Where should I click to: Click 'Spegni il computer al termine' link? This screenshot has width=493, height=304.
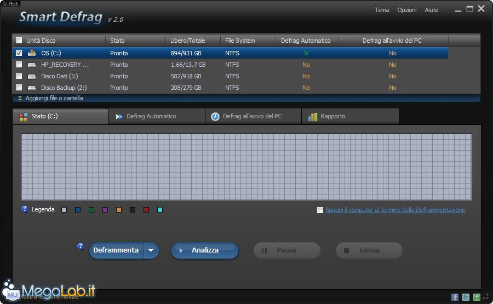(x=395, y=210)
